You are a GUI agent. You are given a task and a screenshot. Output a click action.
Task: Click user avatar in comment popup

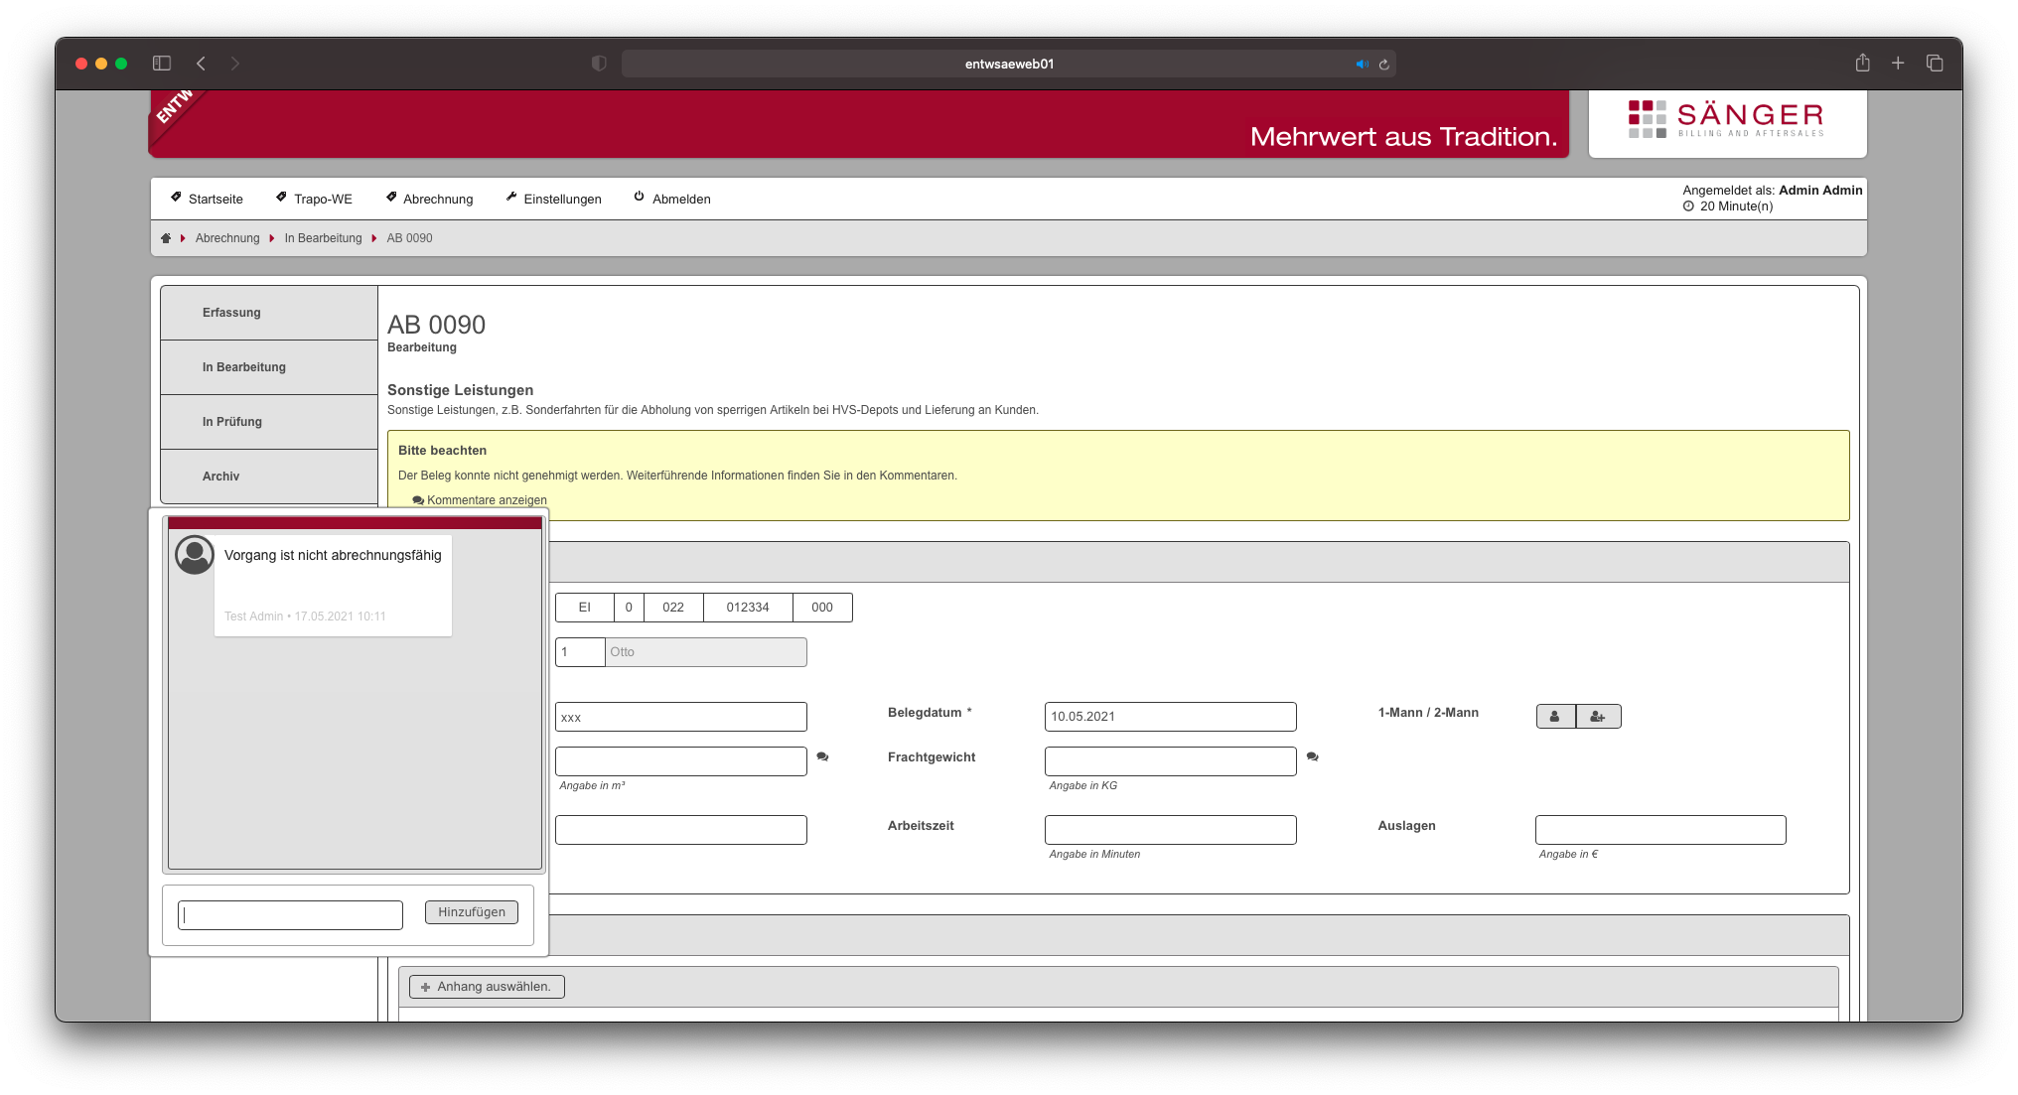tap(195, 555)
